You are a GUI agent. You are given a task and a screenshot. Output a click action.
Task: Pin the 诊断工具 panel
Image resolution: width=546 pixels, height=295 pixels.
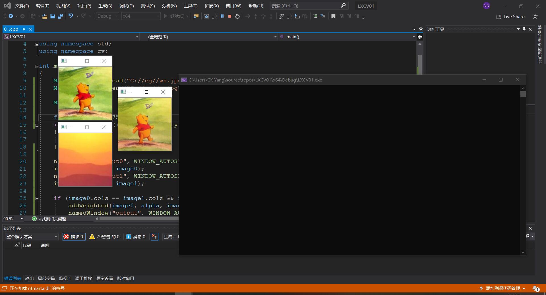coord(524,29)
